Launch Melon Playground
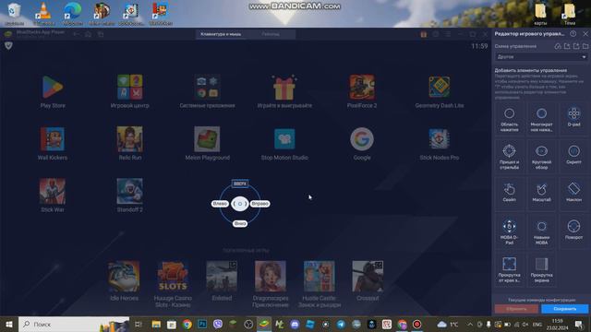 click(x=207, y=144)
